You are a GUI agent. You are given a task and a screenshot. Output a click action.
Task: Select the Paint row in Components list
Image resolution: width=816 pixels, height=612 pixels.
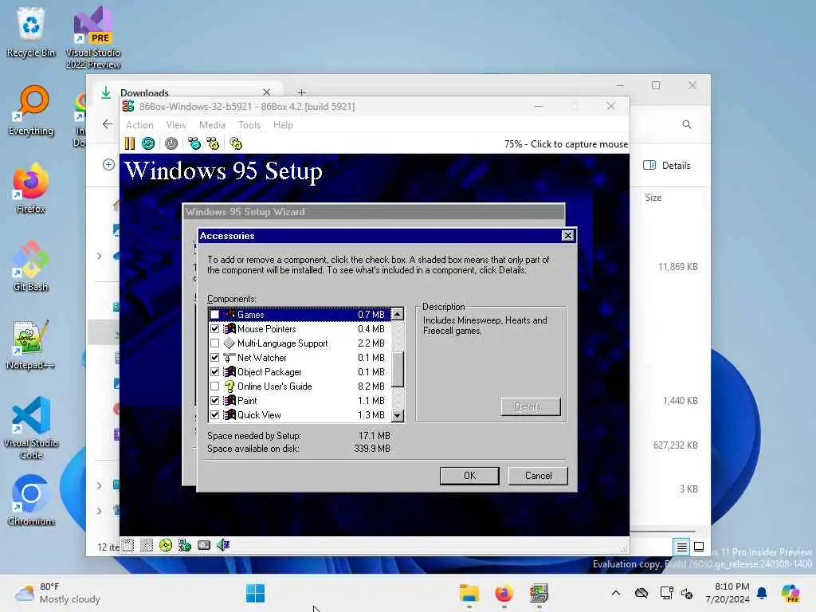tap(300, 401)
